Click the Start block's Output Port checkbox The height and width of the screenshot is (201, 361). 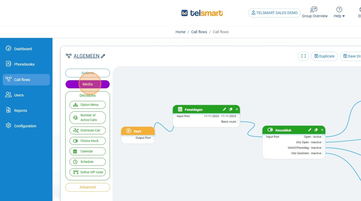153,138
